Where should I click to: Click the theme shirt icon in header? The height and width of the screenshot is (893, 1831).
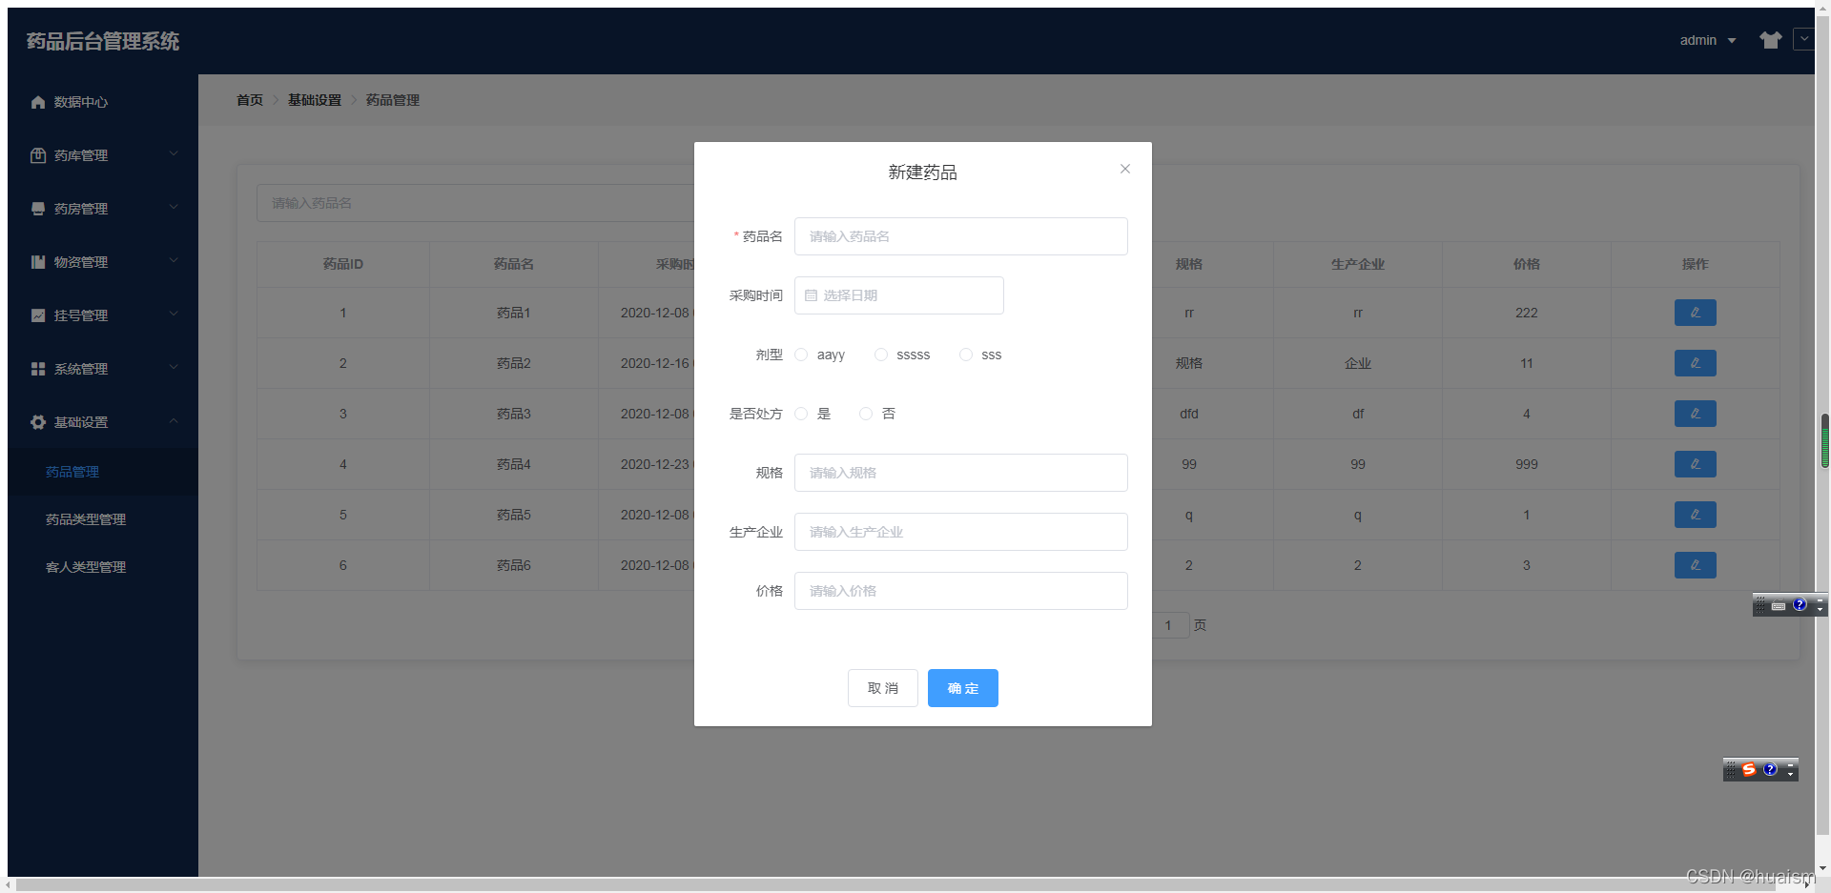tap(1771, 40)
